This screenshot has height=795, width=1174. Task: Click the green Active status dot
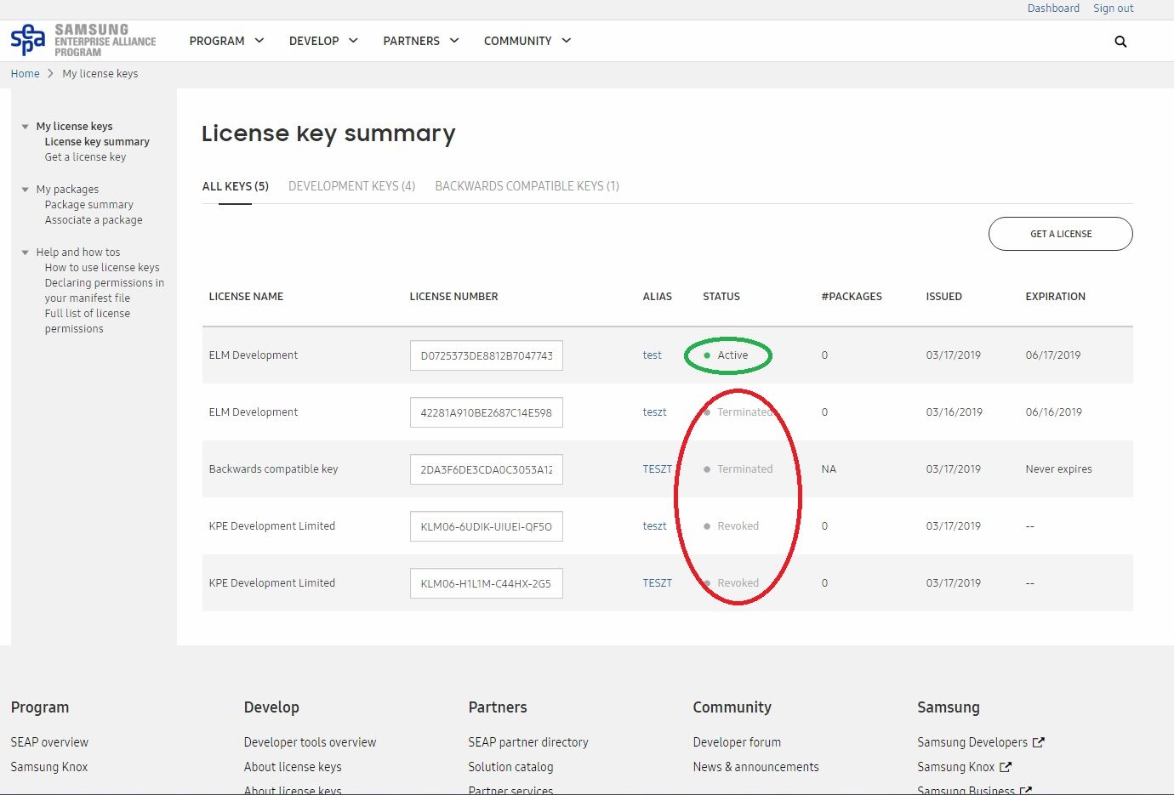coord(707,355)
